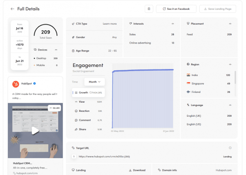Click the Singapore flag icon

pos(189,83)
